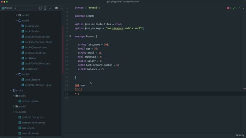Click line number 22 in gutter
This screenshot has width=246, height=138.
[66, 94]
